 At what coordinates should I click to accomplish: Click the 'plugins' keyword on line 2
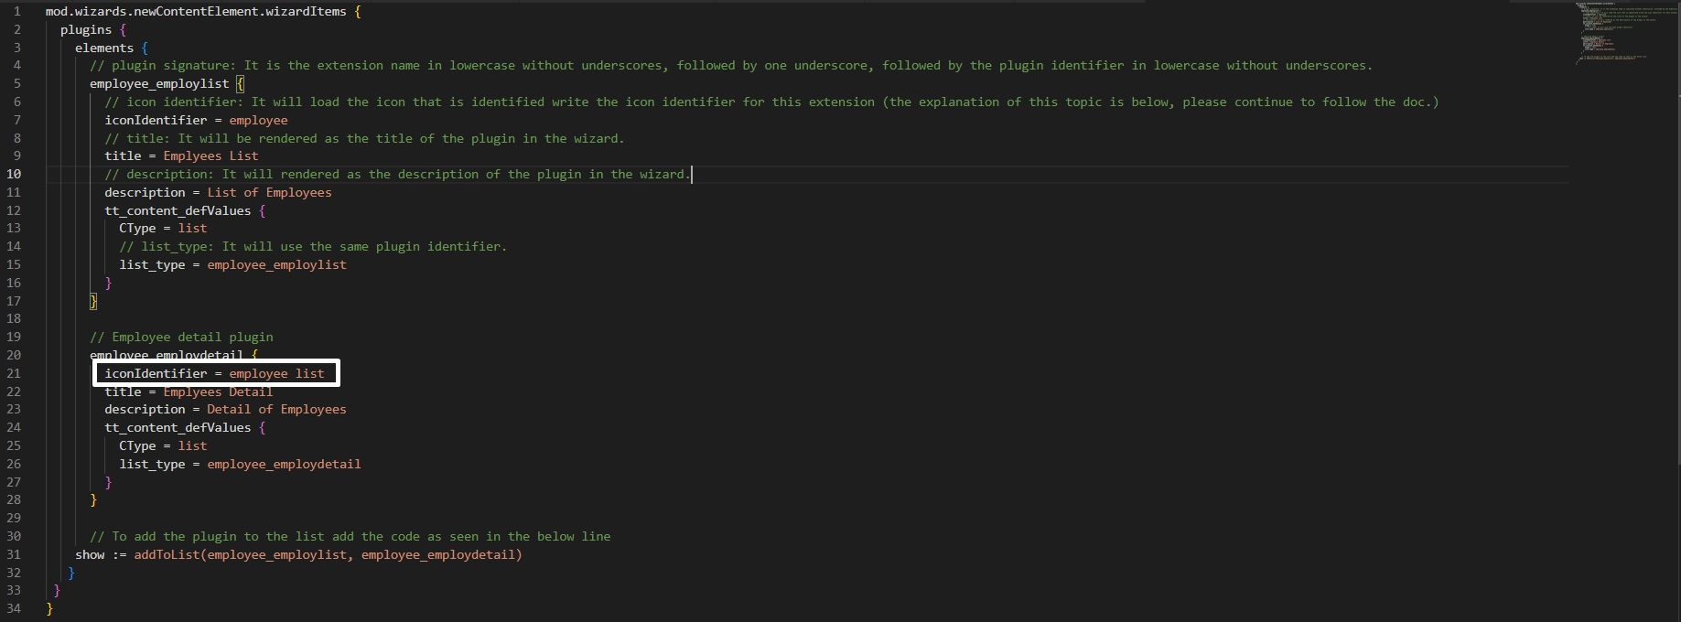(x=86, y=30)
